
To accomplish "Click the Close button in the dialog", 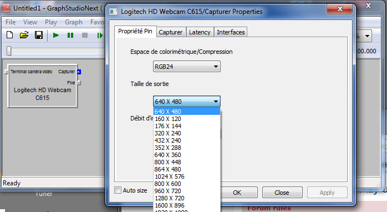I will 282,193.
